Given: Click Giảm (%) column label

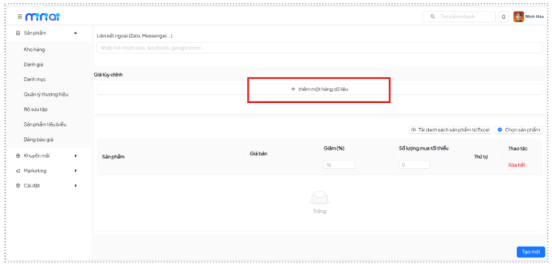Looking at the screenshot, I should click(x=334, y=148).
